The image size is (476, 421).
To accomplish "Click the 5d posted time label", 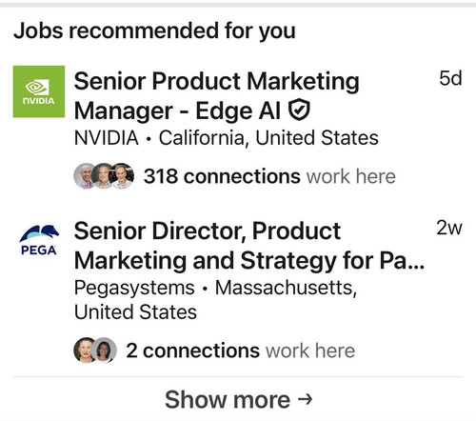I will [x=450, y=78].
